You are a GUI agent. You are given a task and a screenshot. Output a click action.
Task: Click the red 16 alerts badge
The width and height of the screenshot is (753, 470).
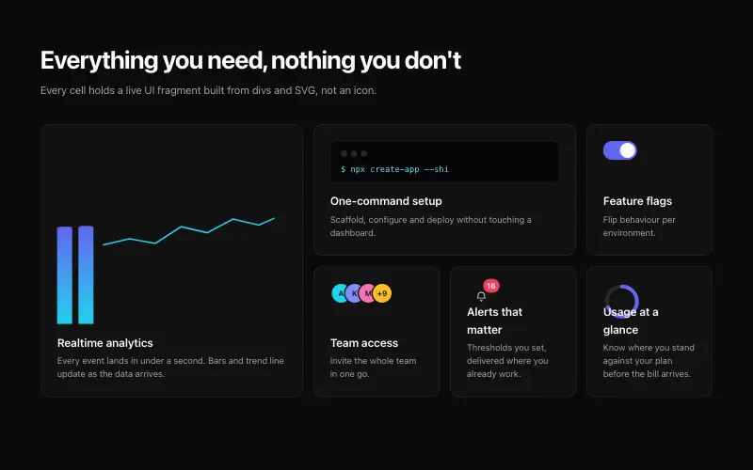point(490,286)
